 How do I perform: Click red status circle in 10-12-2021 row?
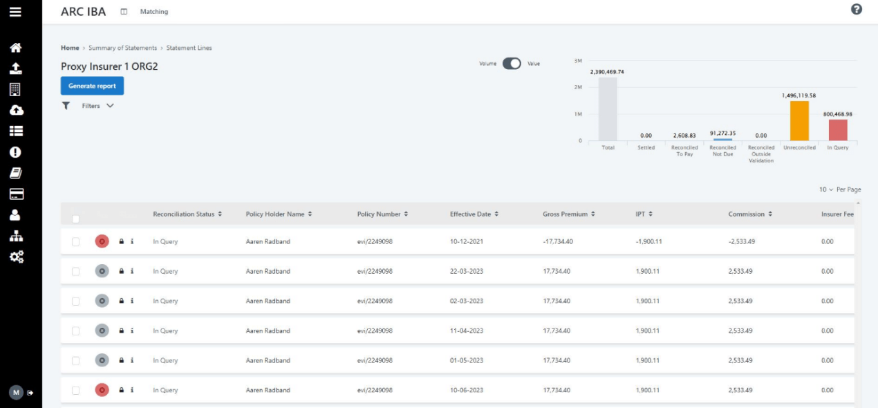click(102, 241)
